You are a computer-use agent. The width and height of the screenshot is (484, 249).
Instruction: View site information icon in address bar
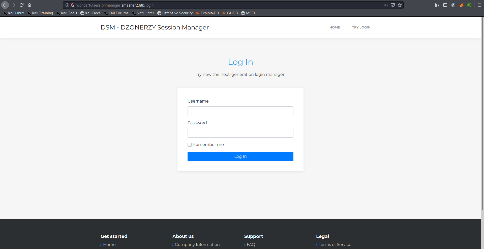coord(67,5)
